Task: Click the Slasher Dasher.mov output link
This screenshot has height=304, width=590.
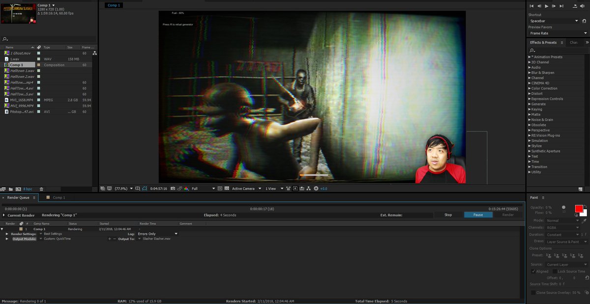Action: click(156, 239)
